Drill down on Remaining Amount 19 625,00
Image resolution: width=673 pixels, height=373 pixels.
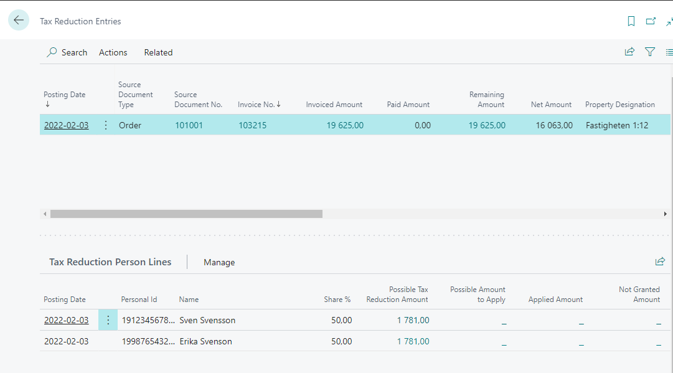click(487, 125)
